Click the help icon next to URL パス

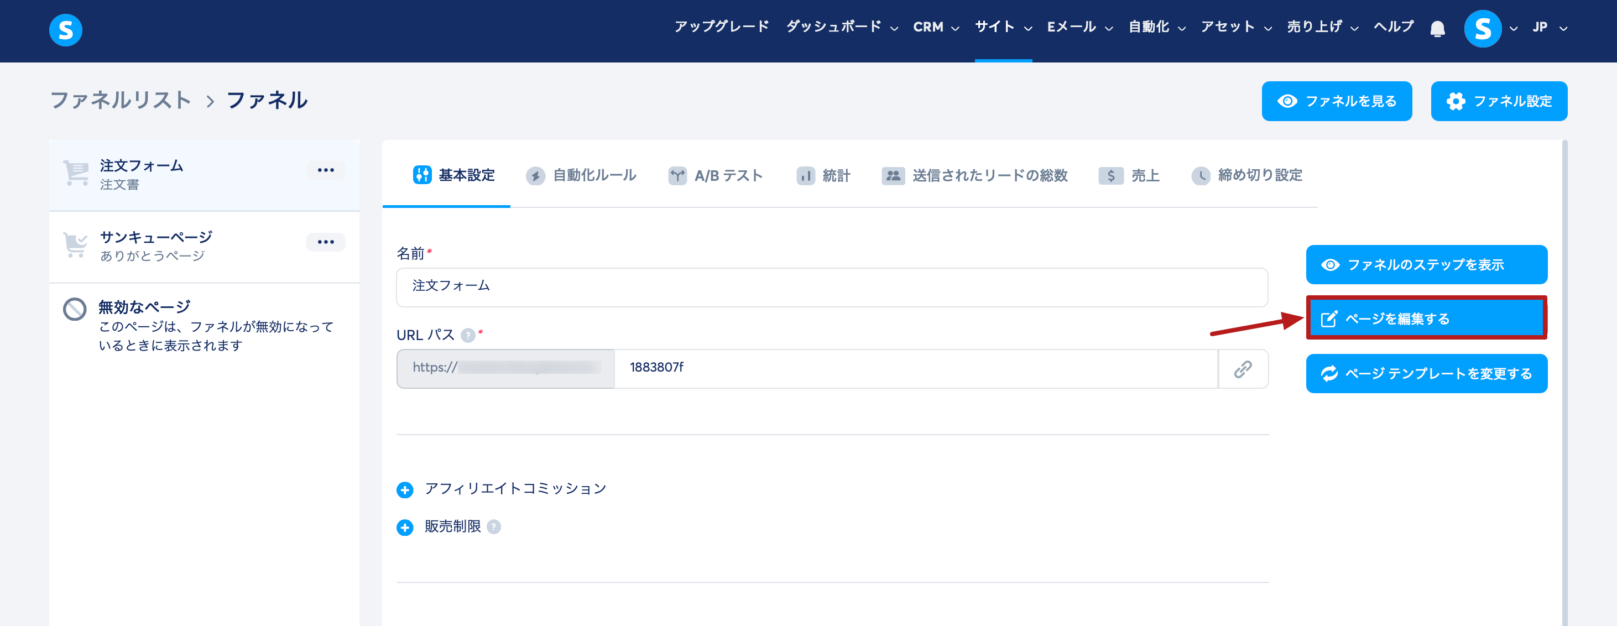click(468, 335)
